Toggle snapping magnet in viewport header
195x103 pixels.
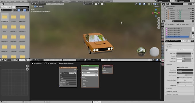pos(96,4)
